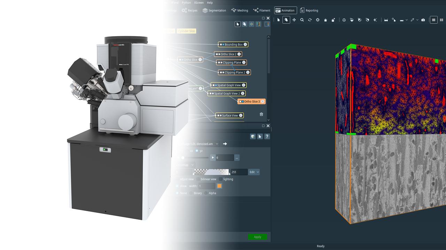
Task: Click the green Apply button
Action: click(x=257, y=237)
